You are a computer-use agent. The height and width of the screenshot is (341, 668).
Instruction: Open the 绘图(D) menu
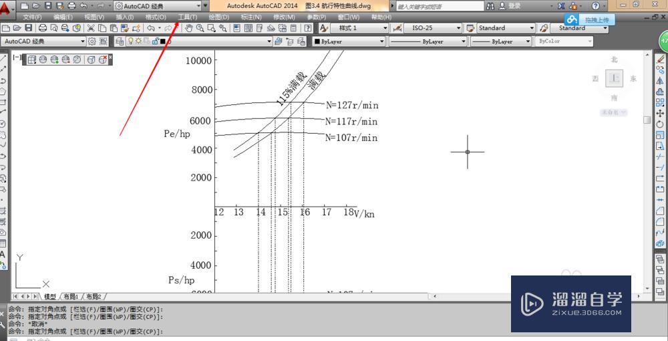click(219, 17)
